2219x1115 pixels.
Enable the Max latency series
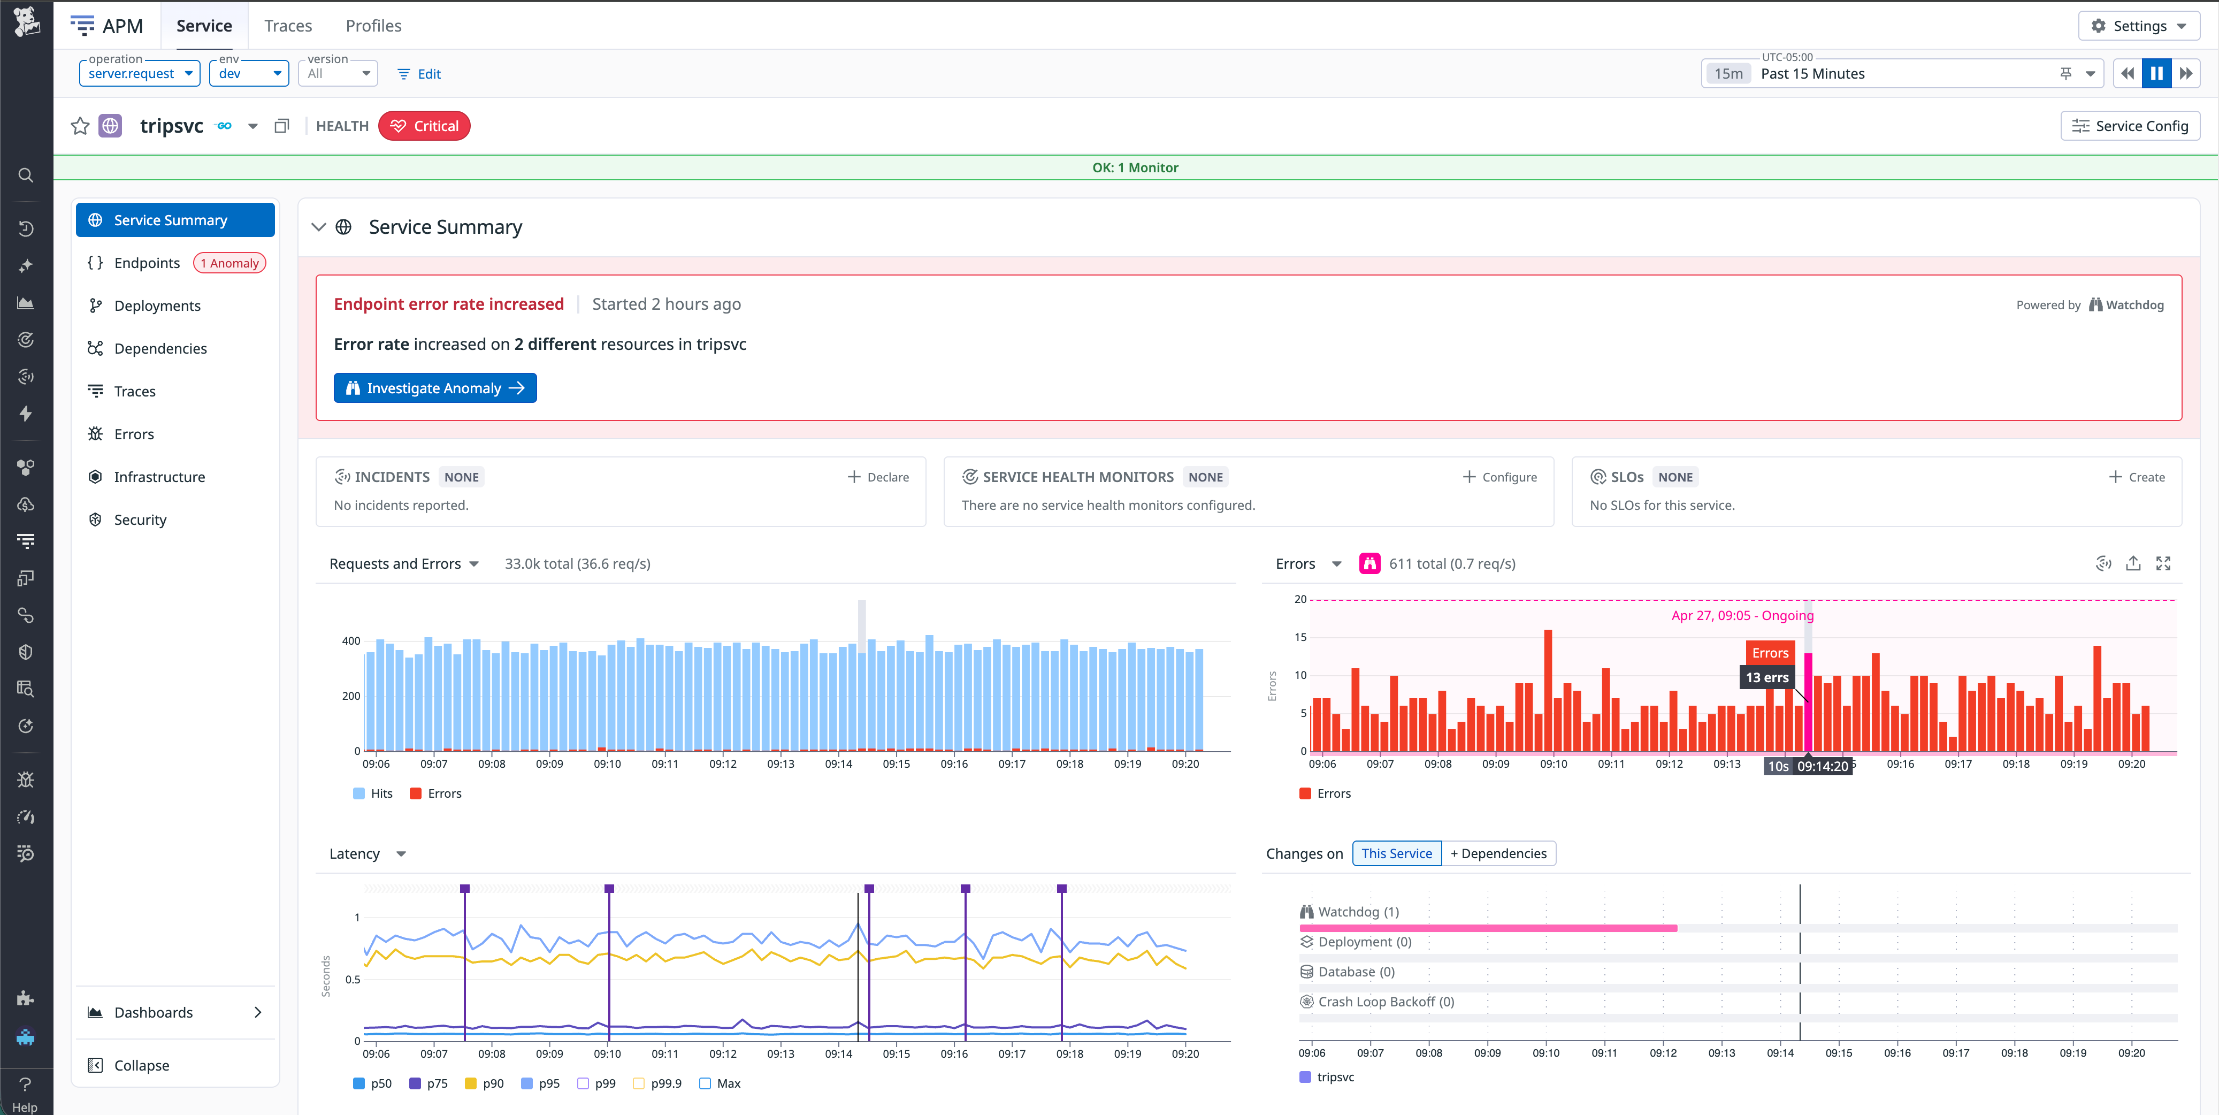720,1084
